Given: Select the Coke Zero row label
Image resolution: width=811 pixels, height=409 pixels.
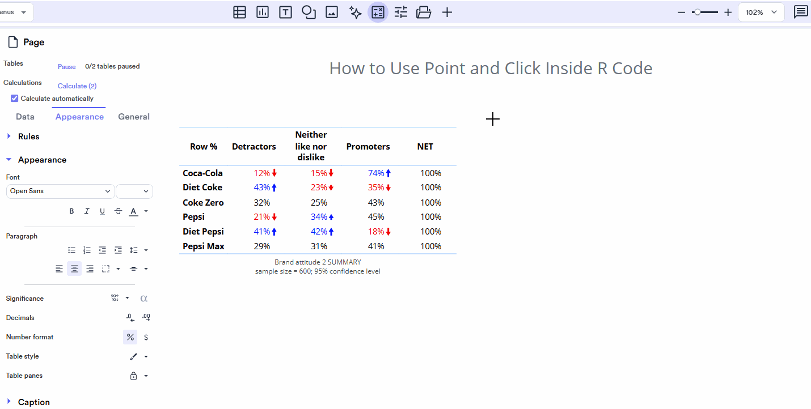Looking at the screenshot, I should click(x=203, y=203).
